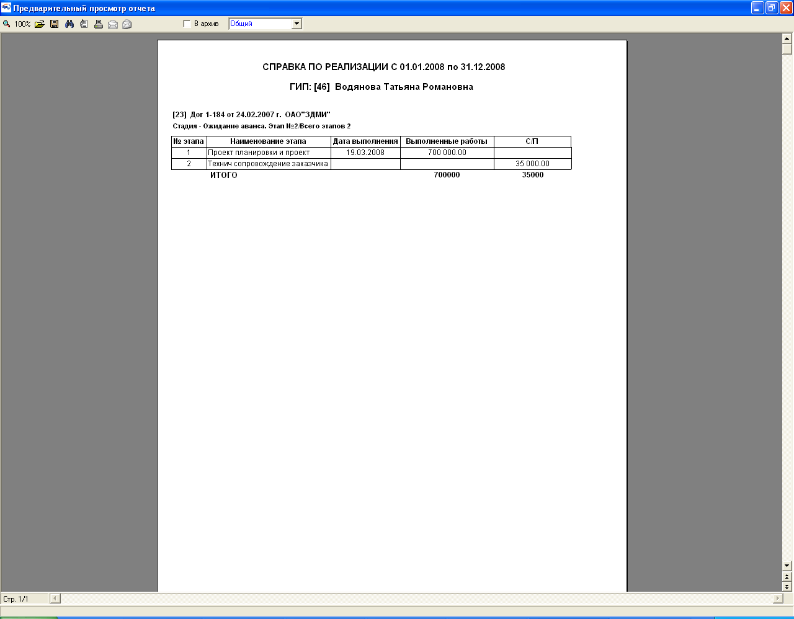Viewport: 794px width, 619px height.
Task: Go to next page with double-down arrows
Action: pyautogui.click(x=787, y=586)
